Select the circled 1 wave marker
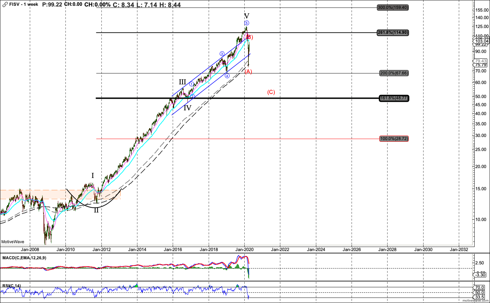Screen dimensions: 490x303 (x=192, y=84)
